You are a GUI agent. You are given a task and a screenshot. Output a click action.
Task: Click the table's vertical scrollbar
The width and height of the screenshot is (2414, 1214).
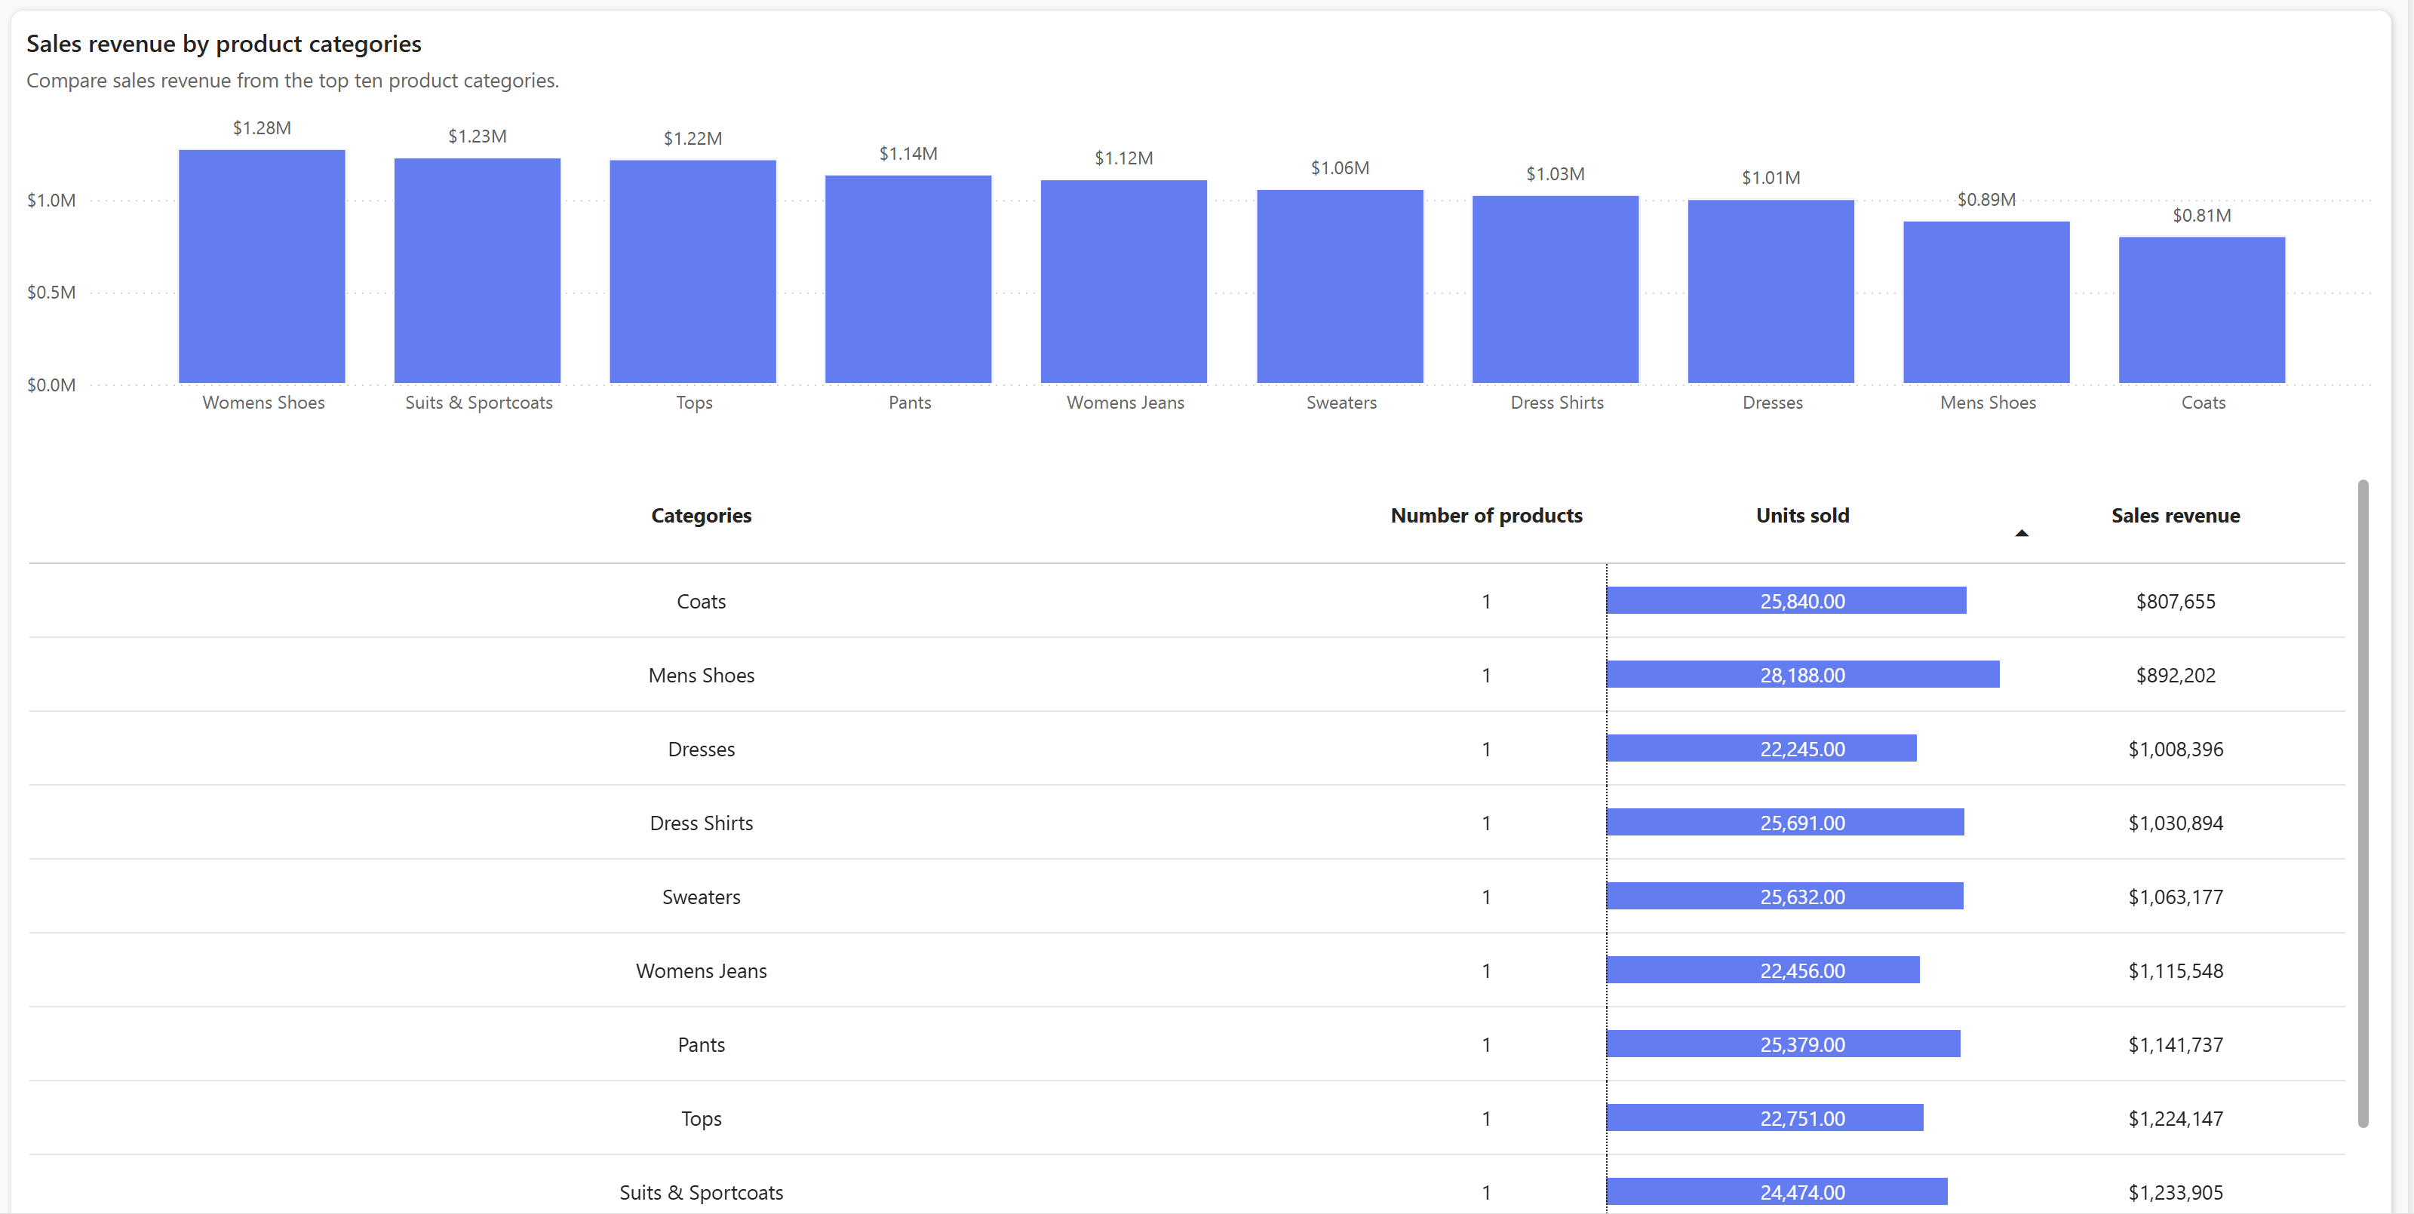(2363, 803)
